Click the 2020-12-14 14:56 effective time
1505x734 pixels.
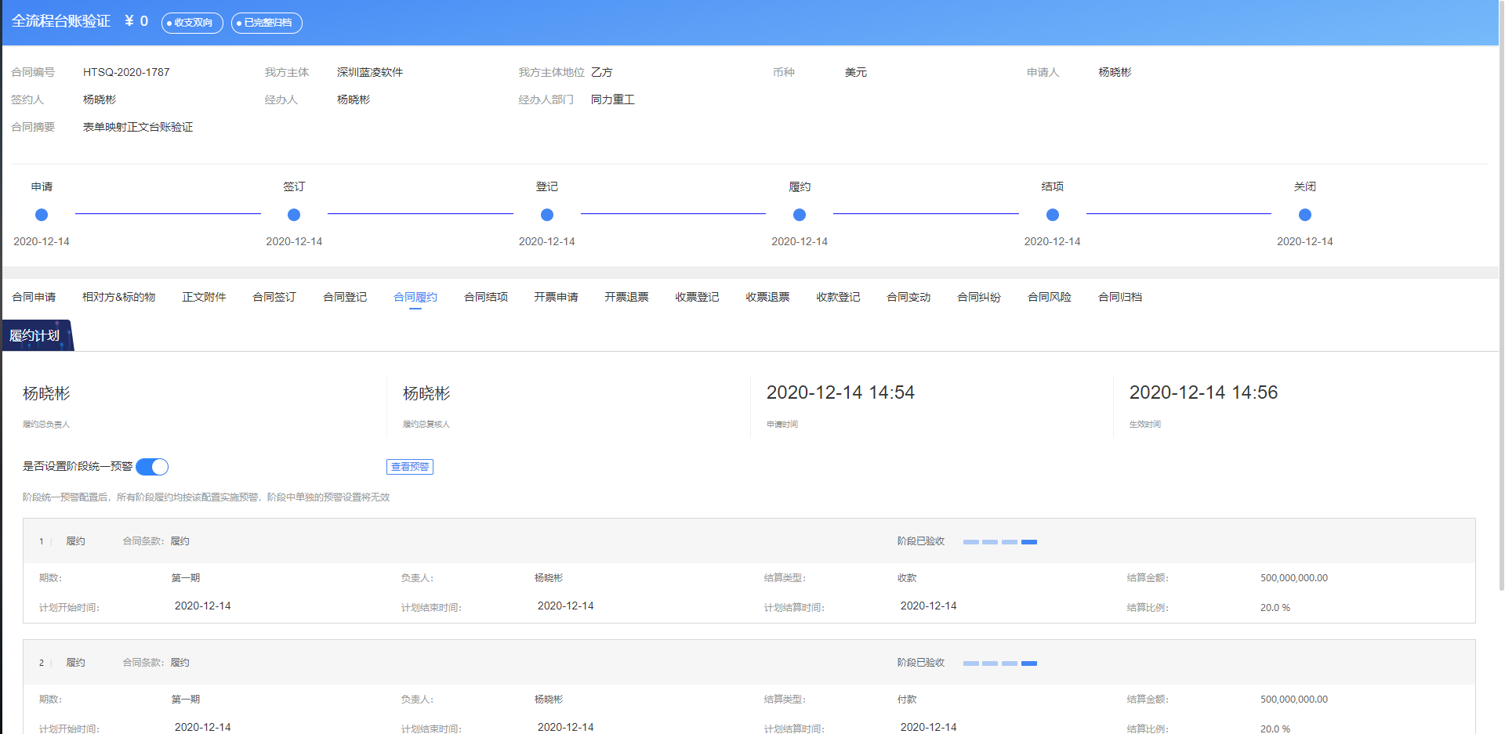pyautogui.click(x=1203, y=392)
